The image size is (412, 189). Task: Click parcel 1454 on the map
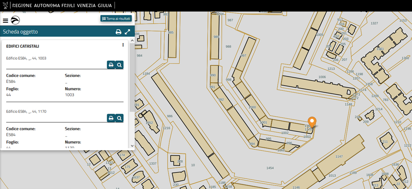pyautogui.click(x=270, y=168)
